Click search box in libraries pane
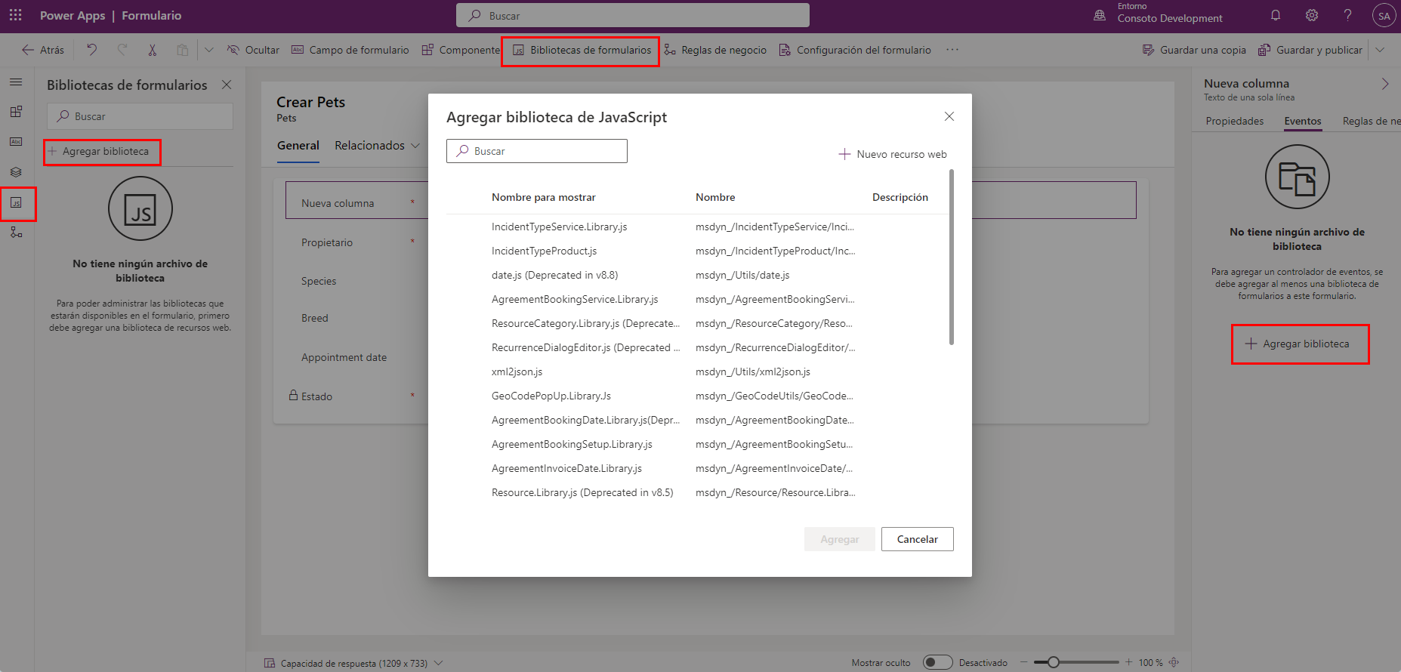 (x=140, y=116)
